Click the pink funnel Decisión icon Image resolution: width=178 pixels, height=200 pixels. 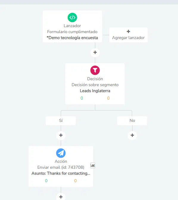click(95, 70)
